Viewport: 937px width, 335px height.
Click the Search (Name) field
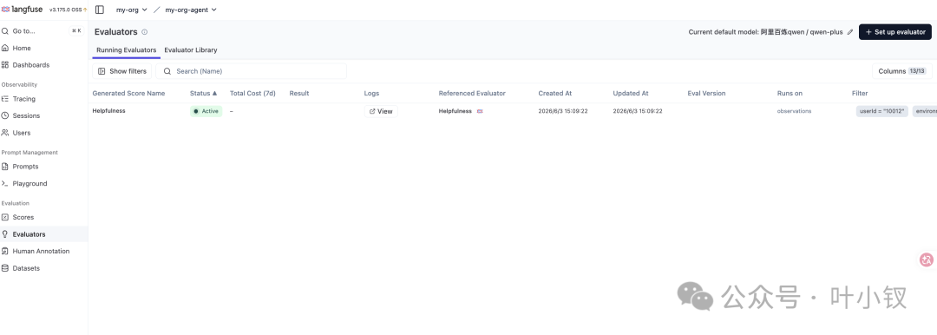(251, 71)
